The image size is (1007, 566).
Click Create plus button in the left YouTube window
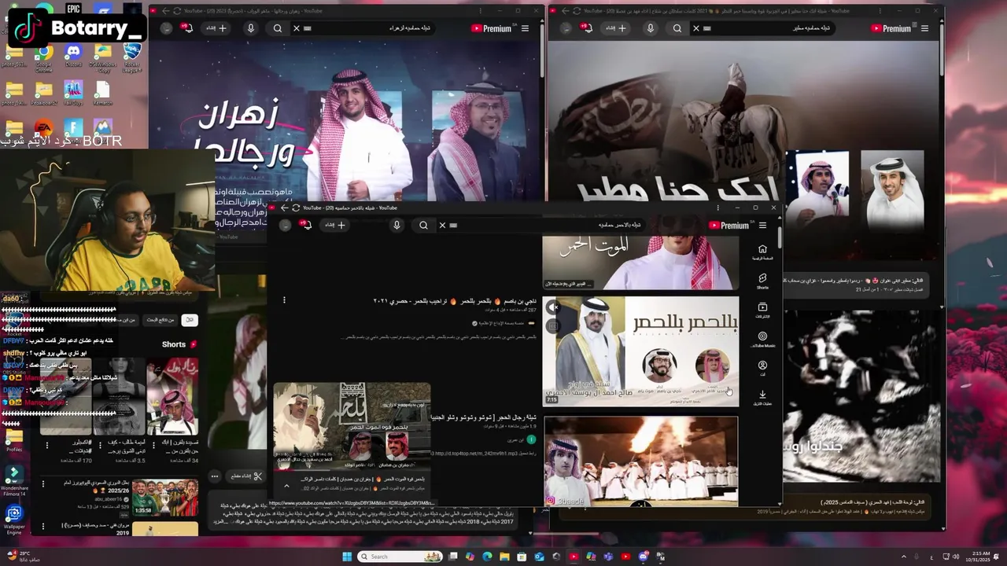tap(217, 28)
